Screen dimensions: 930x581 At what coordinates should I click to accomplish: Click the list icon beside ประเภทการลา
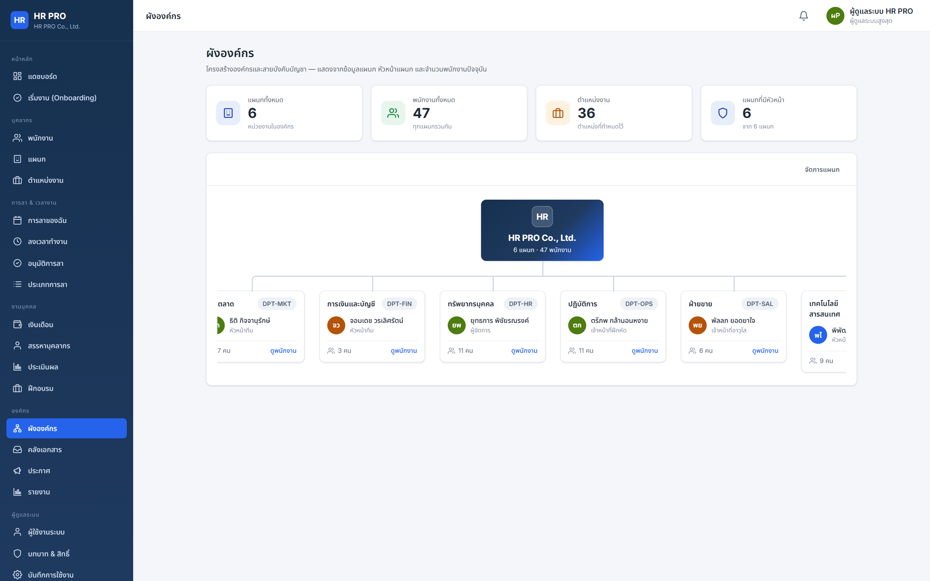click(17, 285)
